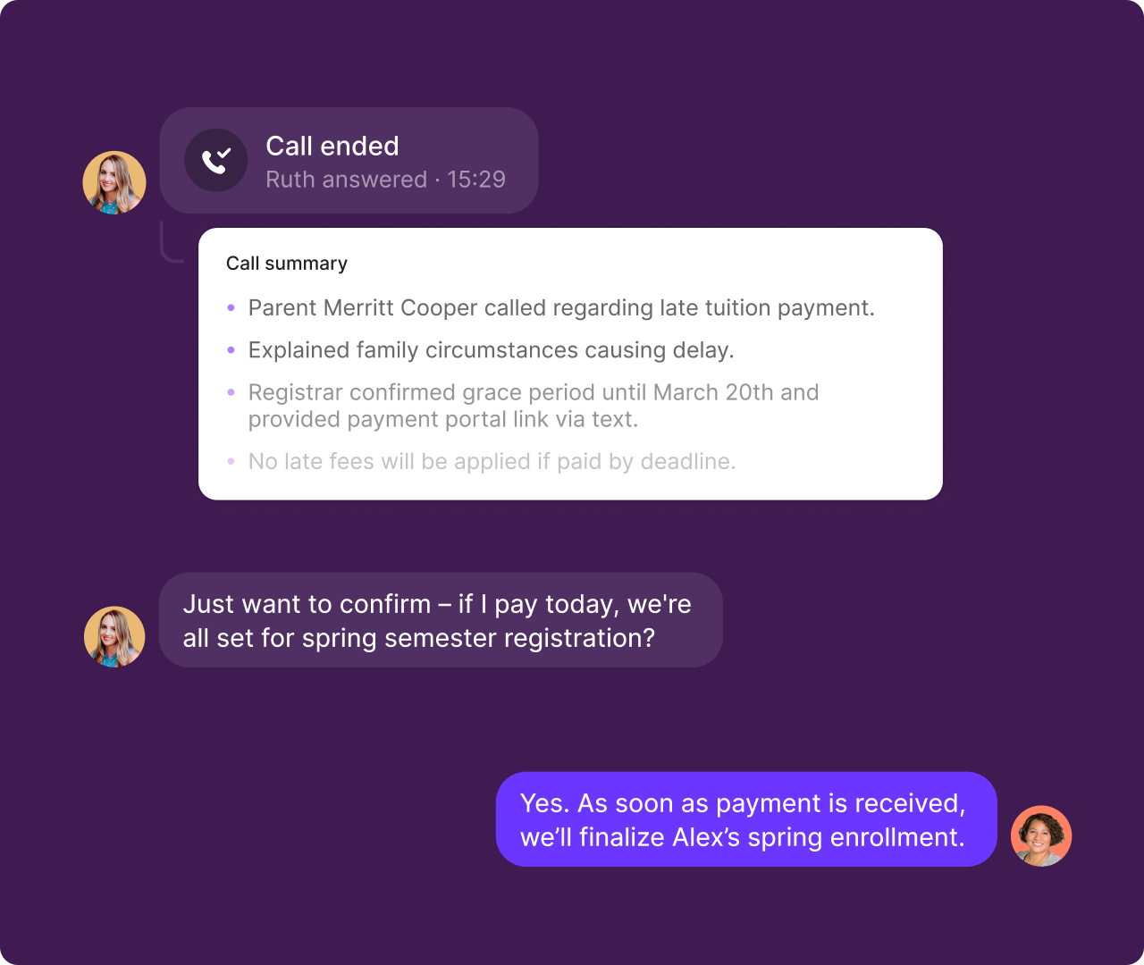The width and height of the screenshot is (1144, 965).
Task: Click the faded bullet before No late fees
Action: point(231,461)
